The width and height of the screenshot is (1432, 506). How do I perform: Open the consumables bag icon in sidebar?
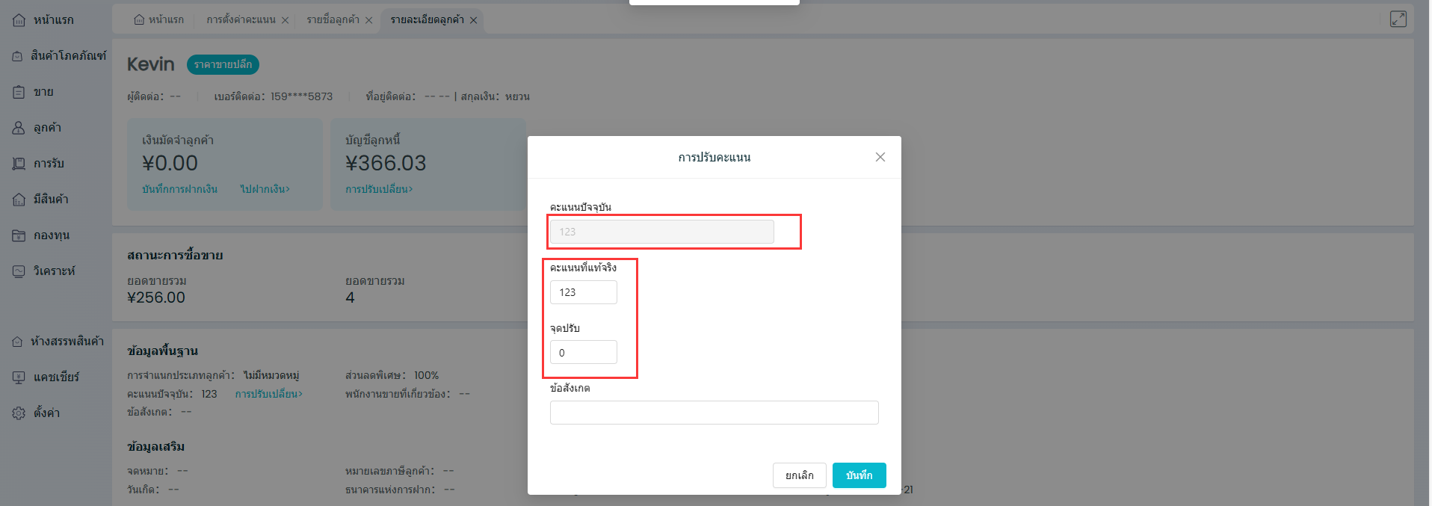click(18, 56)
